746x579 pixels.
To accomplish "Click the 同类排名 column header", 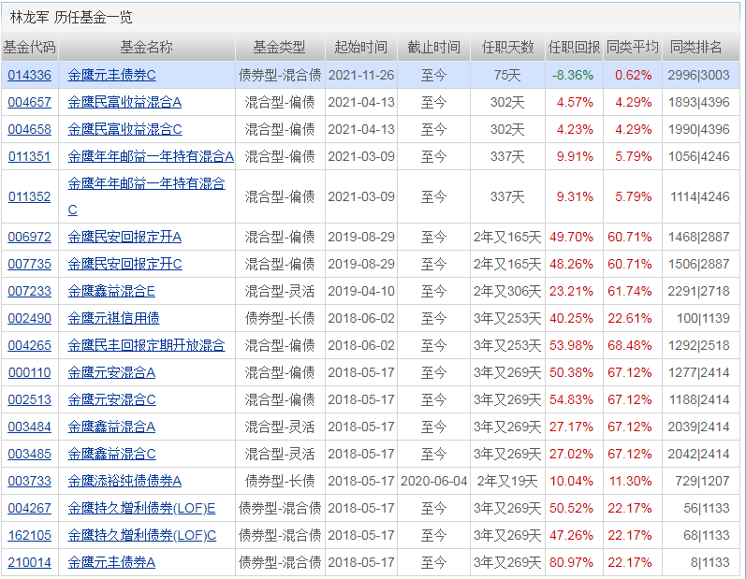I will pyautogui.click(x=697, y=48).
